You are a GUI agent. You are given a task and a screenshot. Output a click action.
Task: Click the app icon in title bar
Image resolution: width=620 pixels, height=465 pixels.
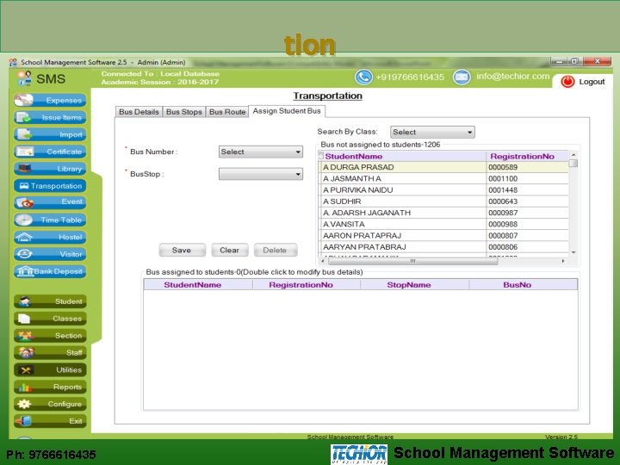(13, 62)
